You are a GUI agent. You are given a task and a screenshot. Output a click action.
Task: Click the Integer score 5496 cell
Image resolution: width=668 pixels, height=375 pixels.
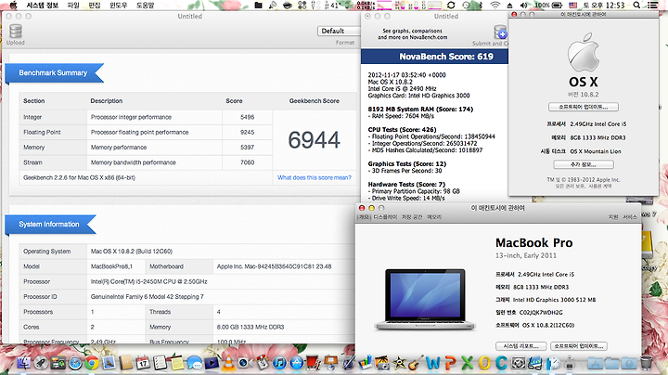pos(247,117)
